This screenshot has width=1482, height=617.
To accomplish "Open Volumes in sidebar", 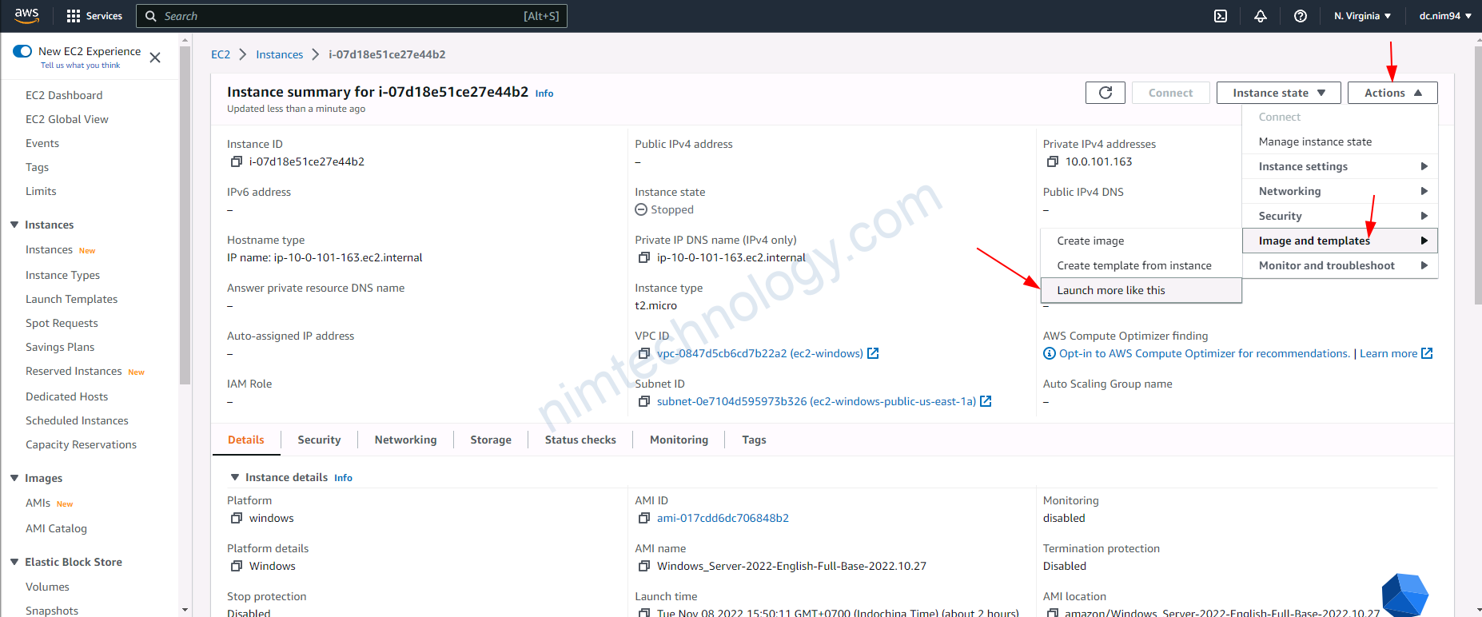I will pyautogui.click(x=47, y=587).
